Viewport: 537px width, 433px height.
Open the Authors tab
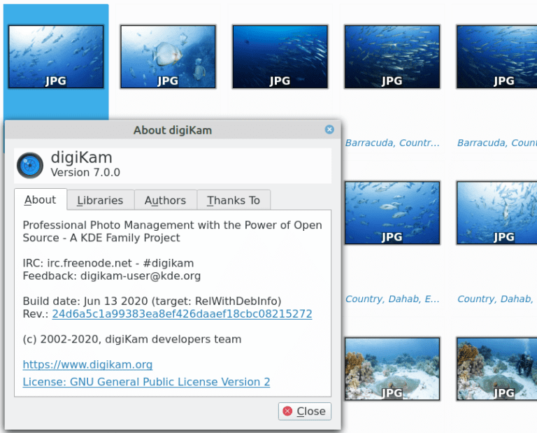point(166,200)
